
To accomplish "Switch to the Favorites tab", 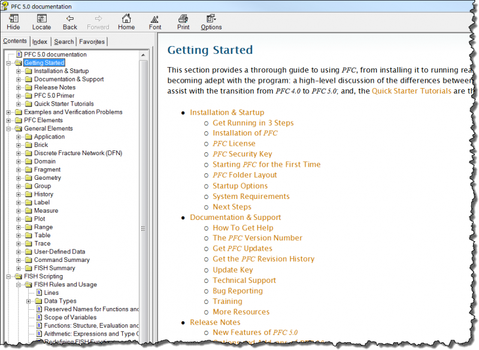I will pos(92,42).
